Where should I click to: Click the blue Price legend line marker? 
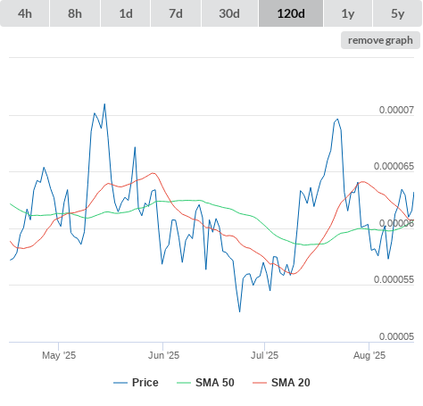pyautogui.click(x=120, y=383)
